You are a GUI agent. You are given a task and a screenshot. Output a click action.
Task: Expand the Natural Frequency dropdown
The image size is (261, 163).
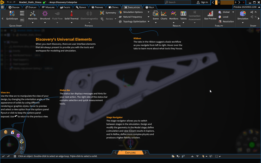pyautogui.click(x=148, y=17)
